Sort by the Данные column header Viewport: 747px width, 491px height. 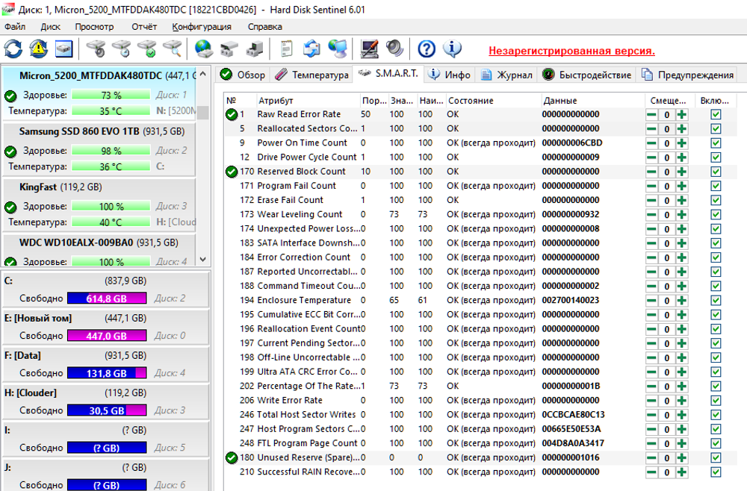[x=592, y=101]
